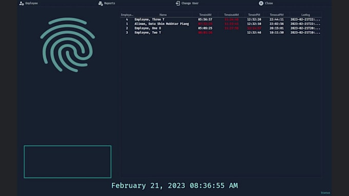Click the TimeoutPM value 20:15:01
The height and width of the screenshot is (196, 349).
tap(277, 28)
